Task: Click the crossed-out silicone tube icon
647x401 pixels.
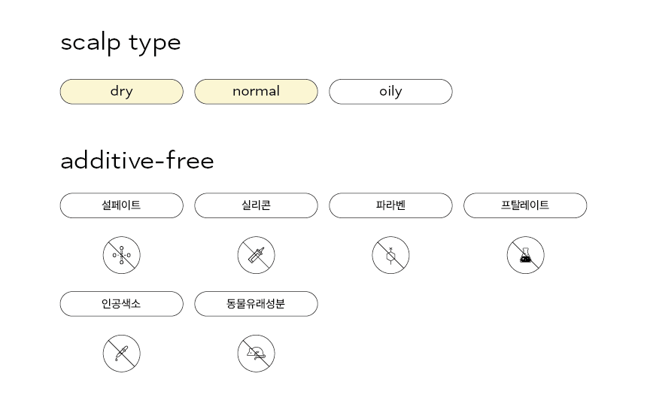Action: pyautogui.click(x=257, y=255)
